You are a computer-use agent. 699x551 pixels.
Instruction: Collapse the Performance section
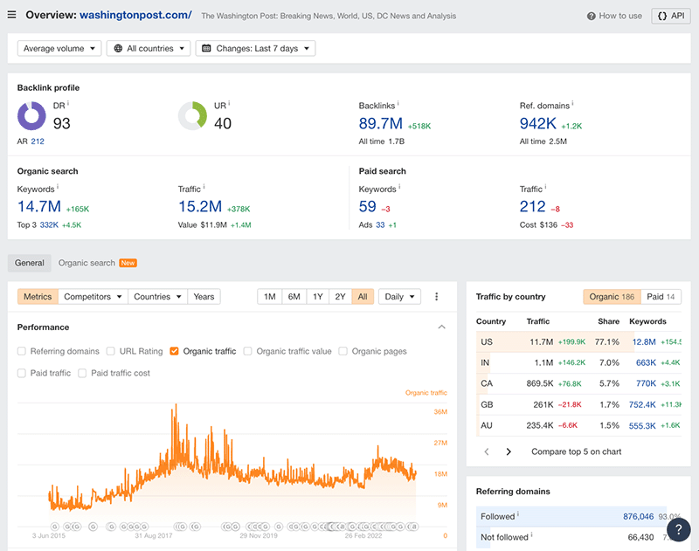click(x=441, y=327)
